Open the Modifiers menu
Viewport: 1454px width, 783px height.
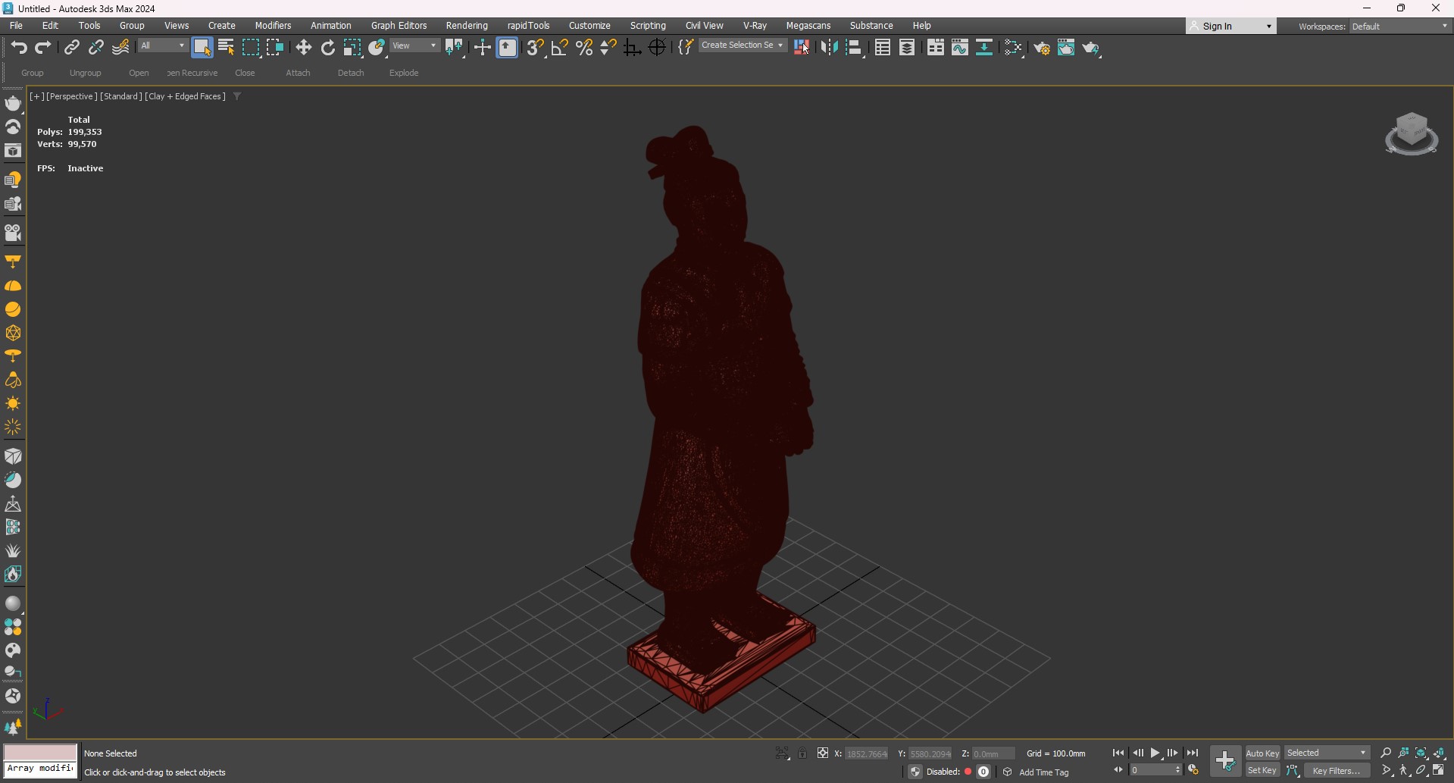tap(273, 26)
